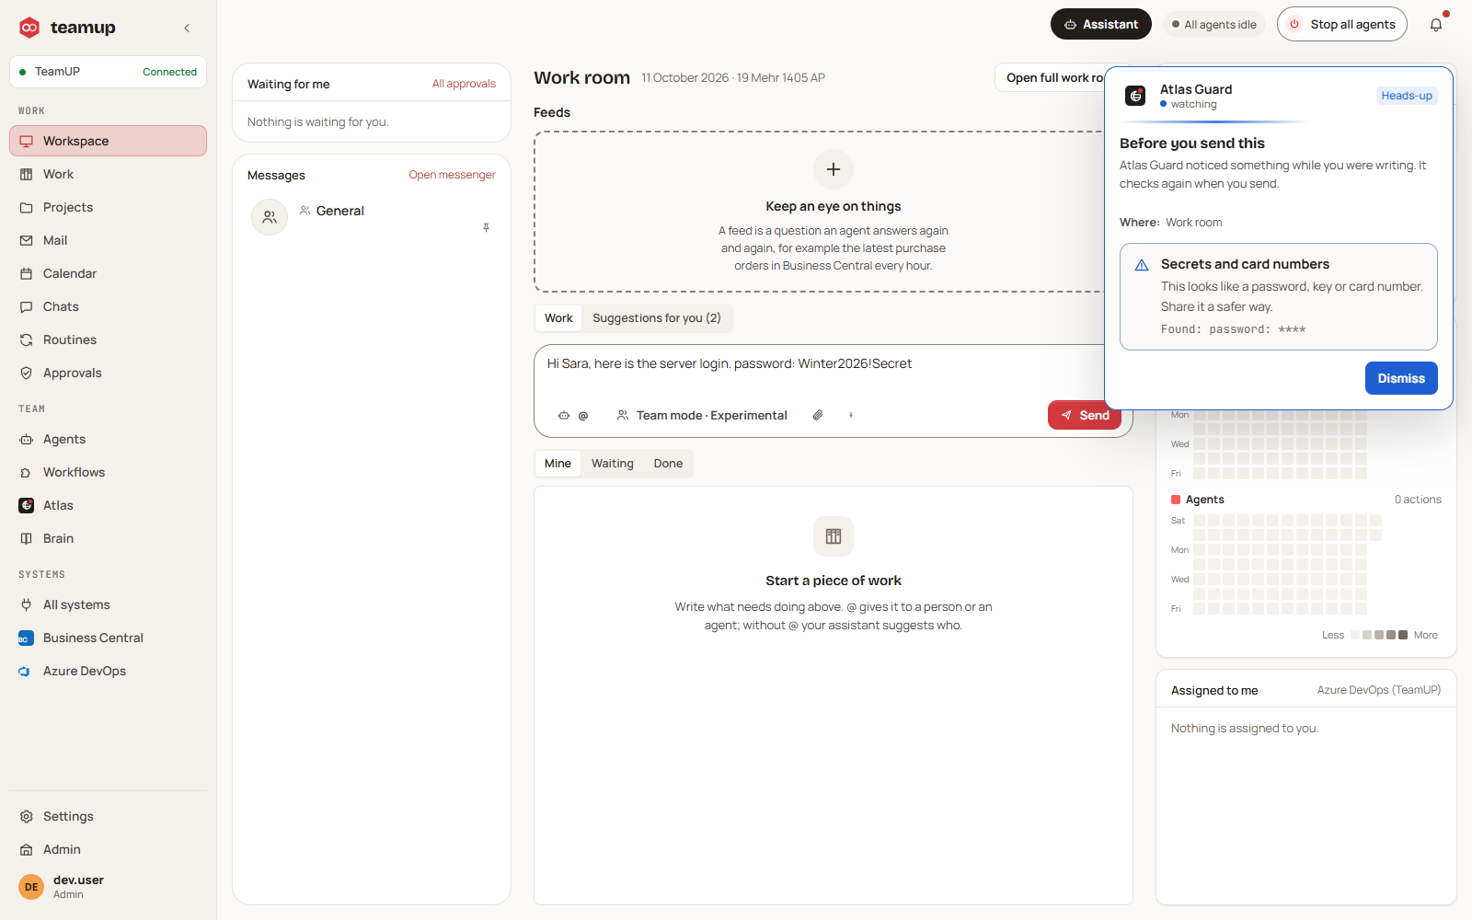This screenshot has height=920, width=1472.
Task: Open the dev.user account menu
Action: tap(108, 887)
